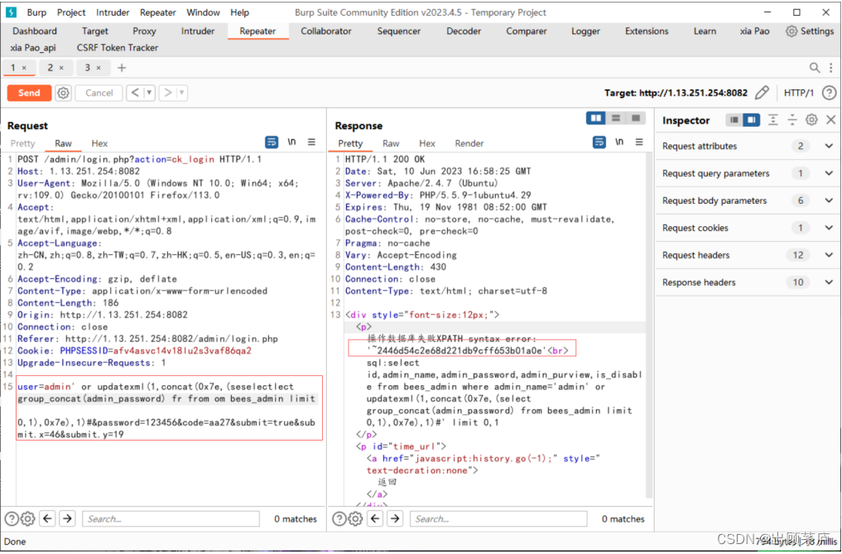The image size is (842, 554).
Task: Go to next request with forward arrow
Action: click(x=167, y=93)
